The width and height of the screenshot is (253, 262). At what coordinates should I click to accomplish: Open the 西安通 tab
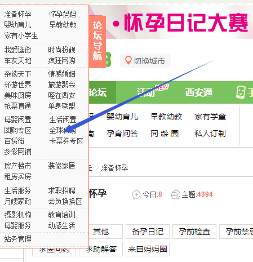tap(199, 92)
